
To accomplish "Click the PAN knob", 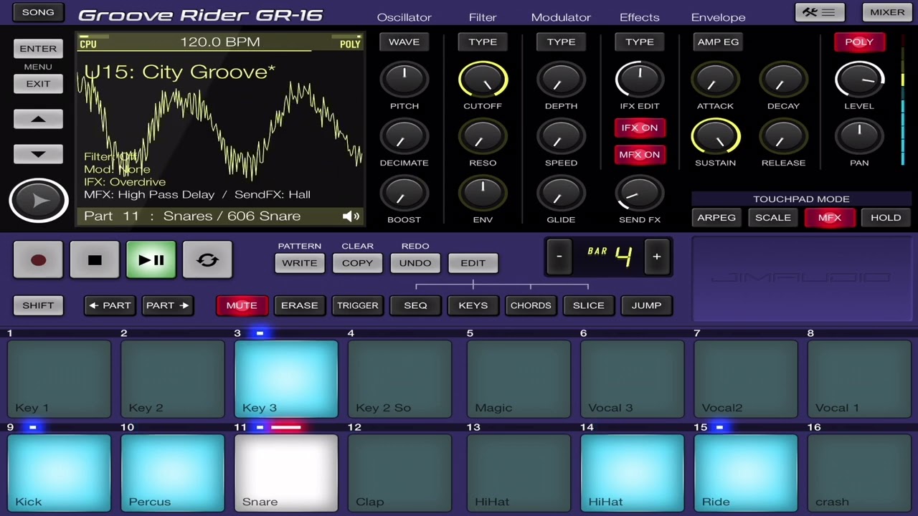I will pyautogui.click(x=859, y=136).
